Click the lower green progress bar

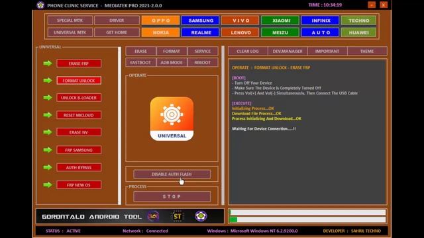tap(307, 219)
